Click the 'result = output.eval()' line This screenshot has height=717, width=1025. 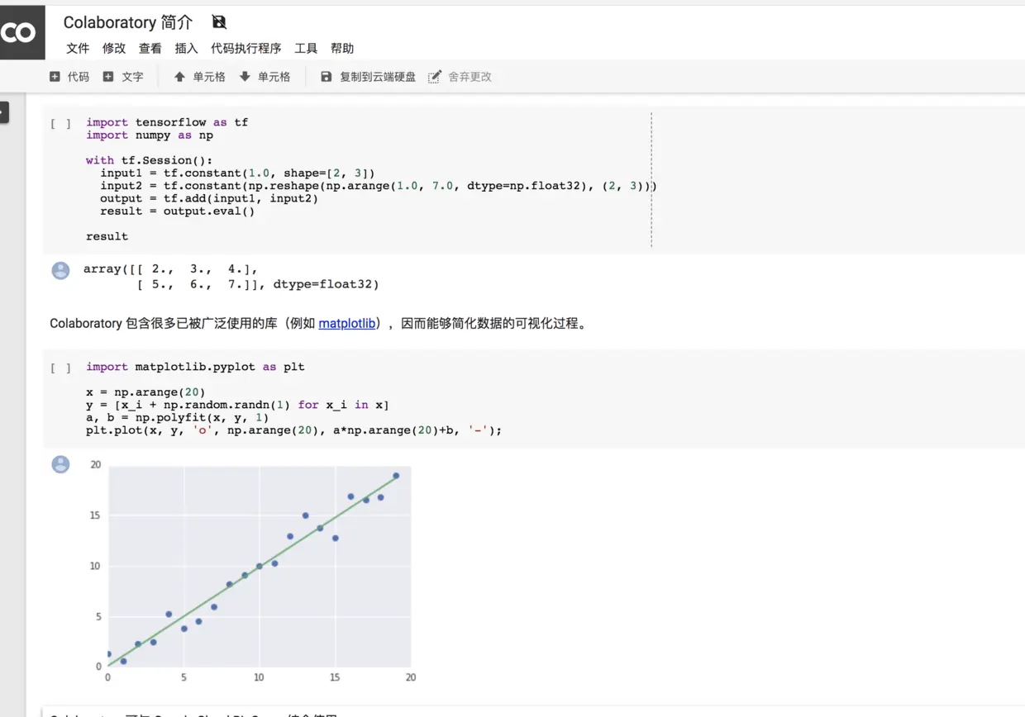tap(178, 211)
